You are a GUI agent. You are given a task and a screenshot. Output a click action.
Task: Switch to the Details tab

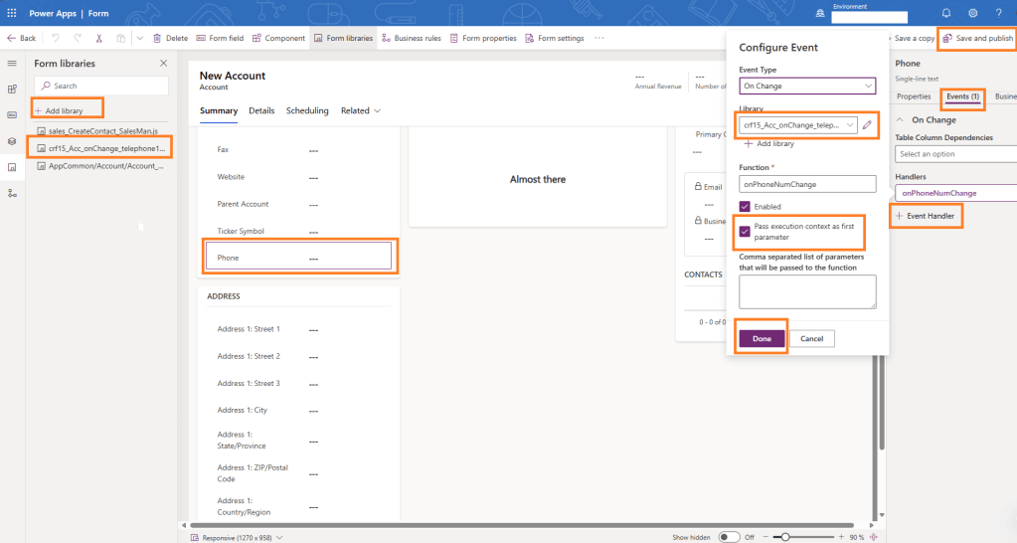tap(261, 110)
